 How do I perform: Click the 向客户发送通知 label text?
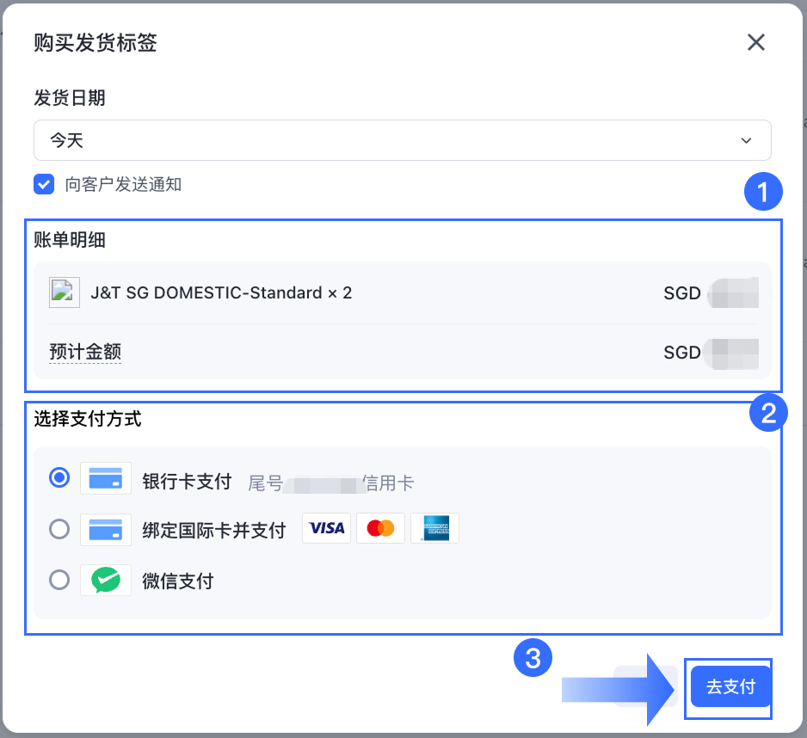click(123, 184)
